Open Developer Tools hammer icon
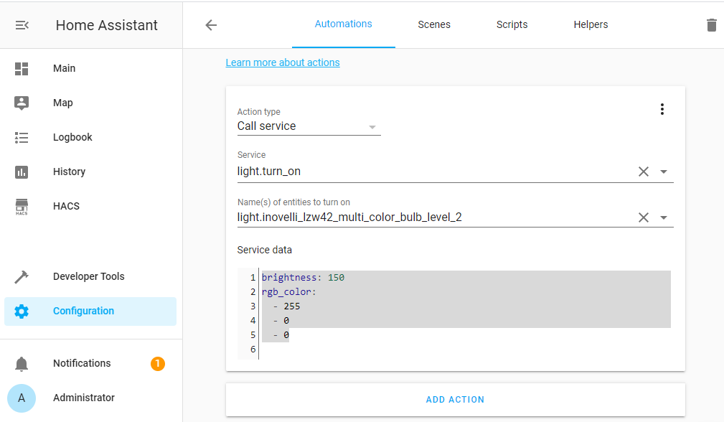 pyautogui.click(x=22, y=277)
